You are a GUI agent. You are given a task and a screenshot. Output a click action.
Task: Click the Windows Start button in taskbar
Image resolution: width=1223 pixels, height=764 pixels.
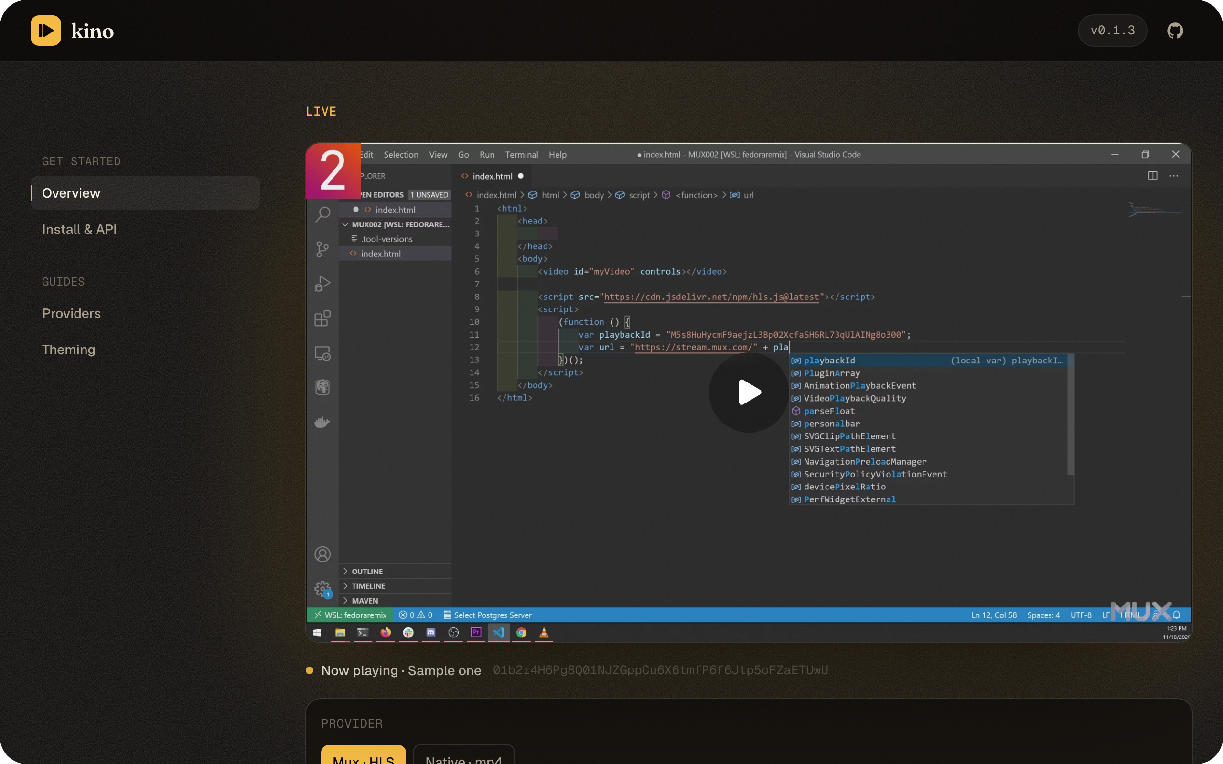click(317, 633)
